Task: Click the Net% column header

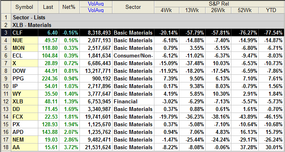Action: pyautogui.click(x=69, y=7)
